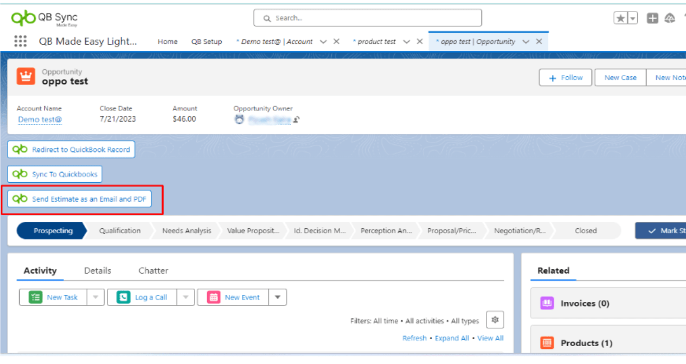686x364 pixels.
Task: Click the amount value $46.00
Action: pyautogui.click(x=184, y=119)
